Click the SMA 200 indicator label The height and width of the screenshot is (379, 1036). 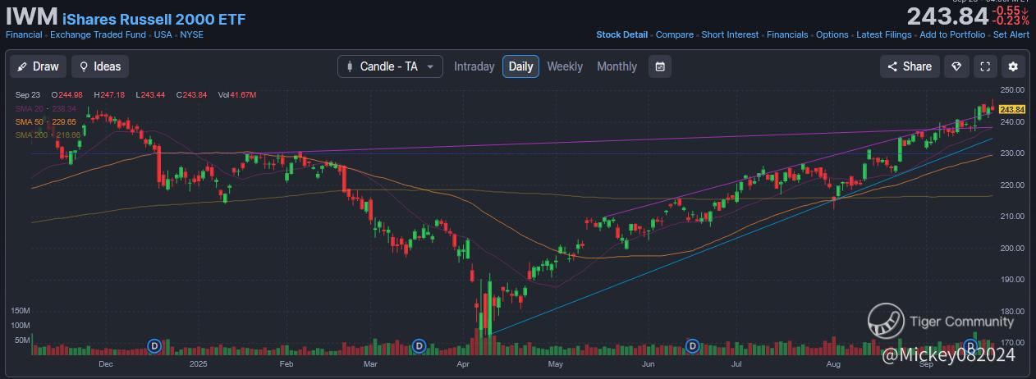pos(48,135)
